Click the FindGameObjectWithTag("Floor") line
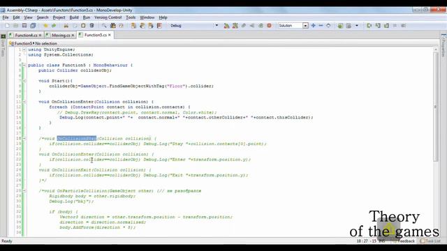Screen dimensions: 447x251 click(131, 86)
